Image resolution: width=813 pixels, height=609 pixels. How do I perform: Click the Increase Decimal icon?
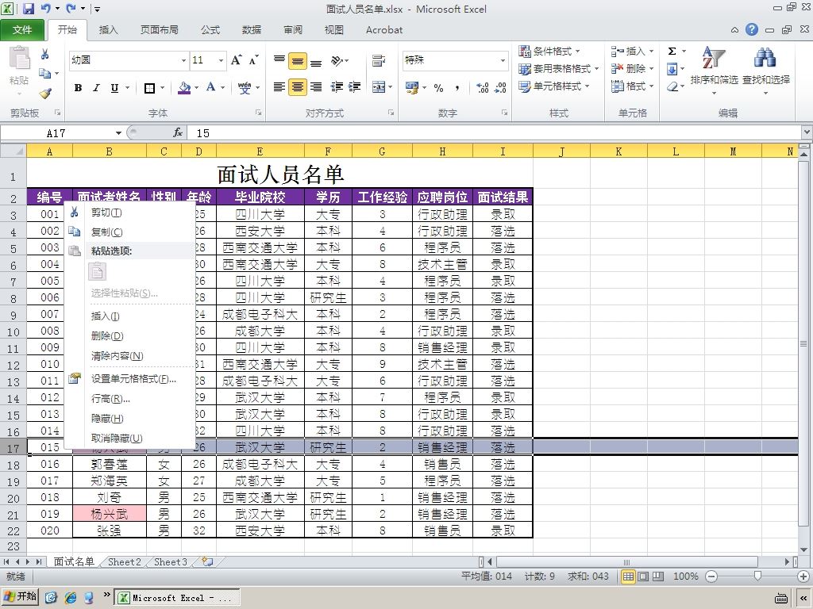pos(482,87)
